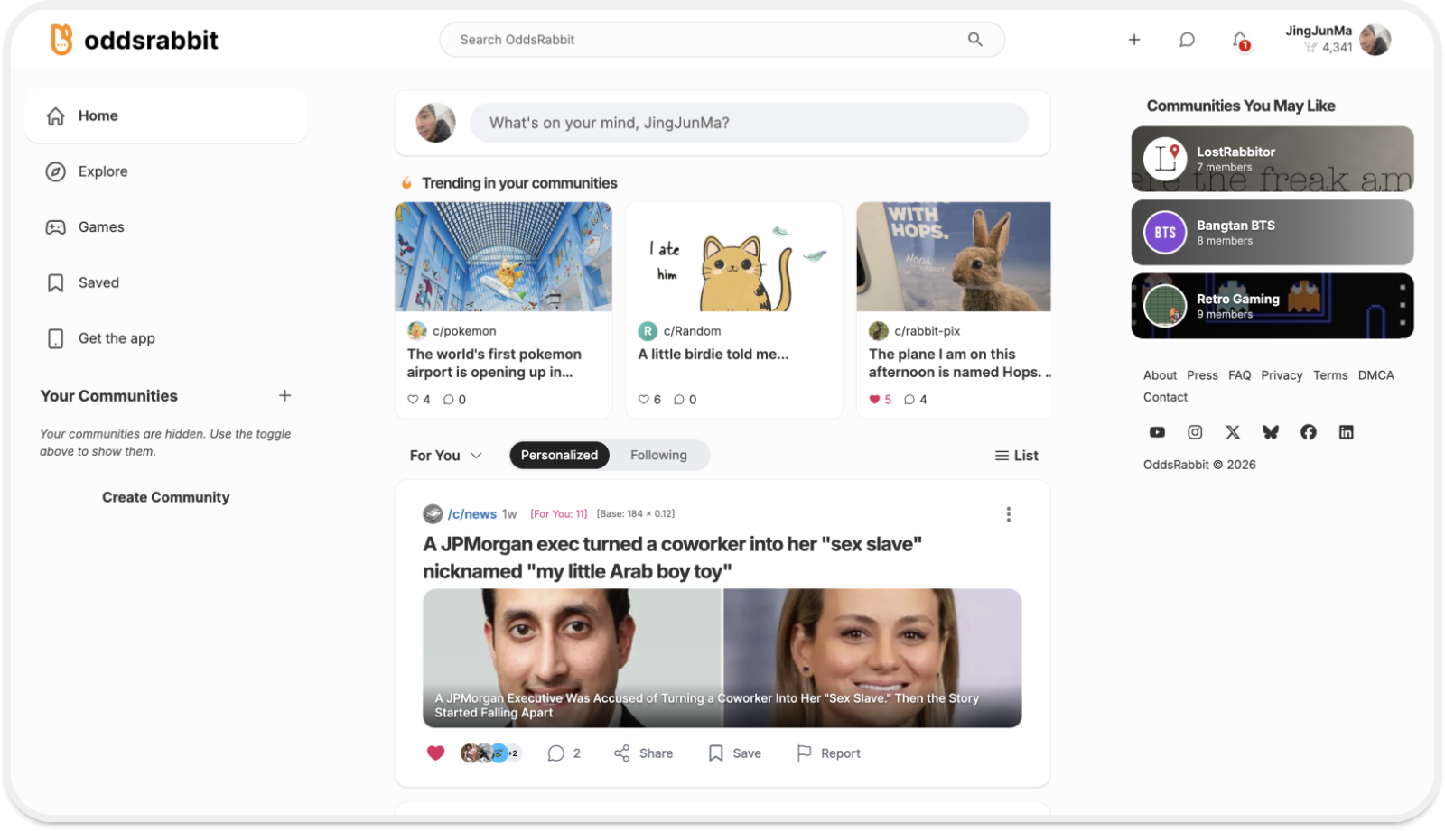Add a community with plus icon
The height and width of the screenshot is (831, 1445).
click(x=284, y=395)
